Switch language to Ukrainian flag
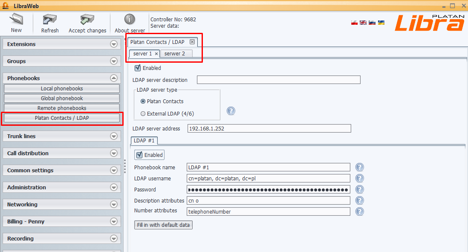The height and width of the screenshot is (252, 468). pos(381,23)
